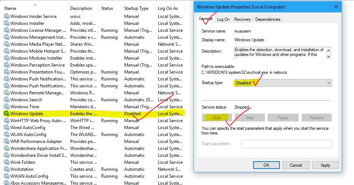Open the Dependencies tab
Image resolution: width=354 pixels, height=185 pixels.
[268, 19]
